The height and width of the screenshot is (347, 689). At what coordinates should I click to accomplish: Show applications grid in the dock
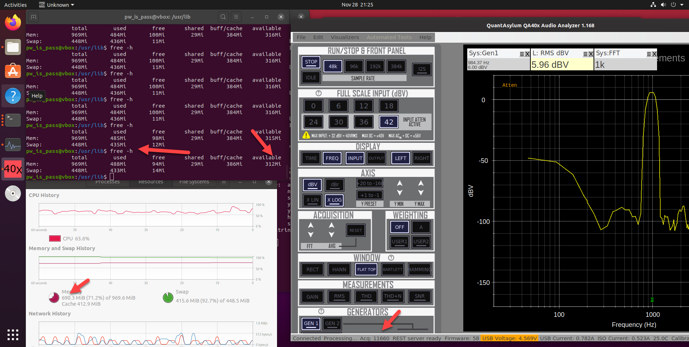13,334
